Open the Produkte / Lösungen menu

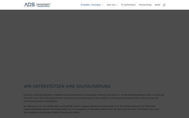[91, 5]
